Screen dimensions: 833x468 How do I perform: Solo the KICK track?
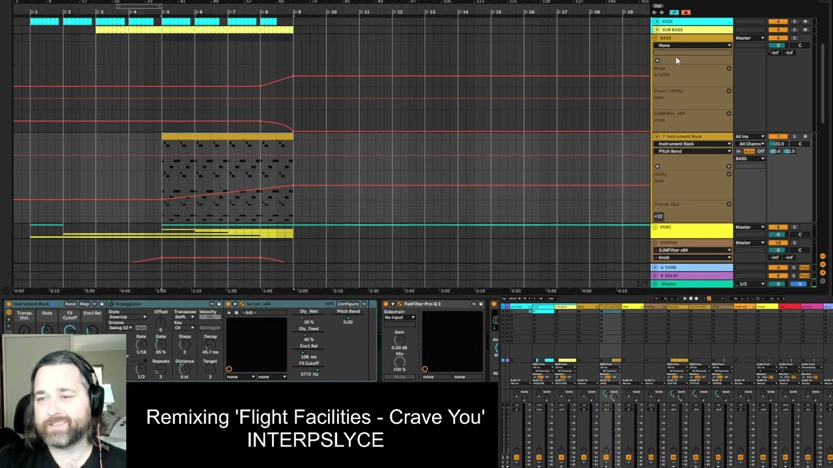pyautogui.click(x=794, y=21)
